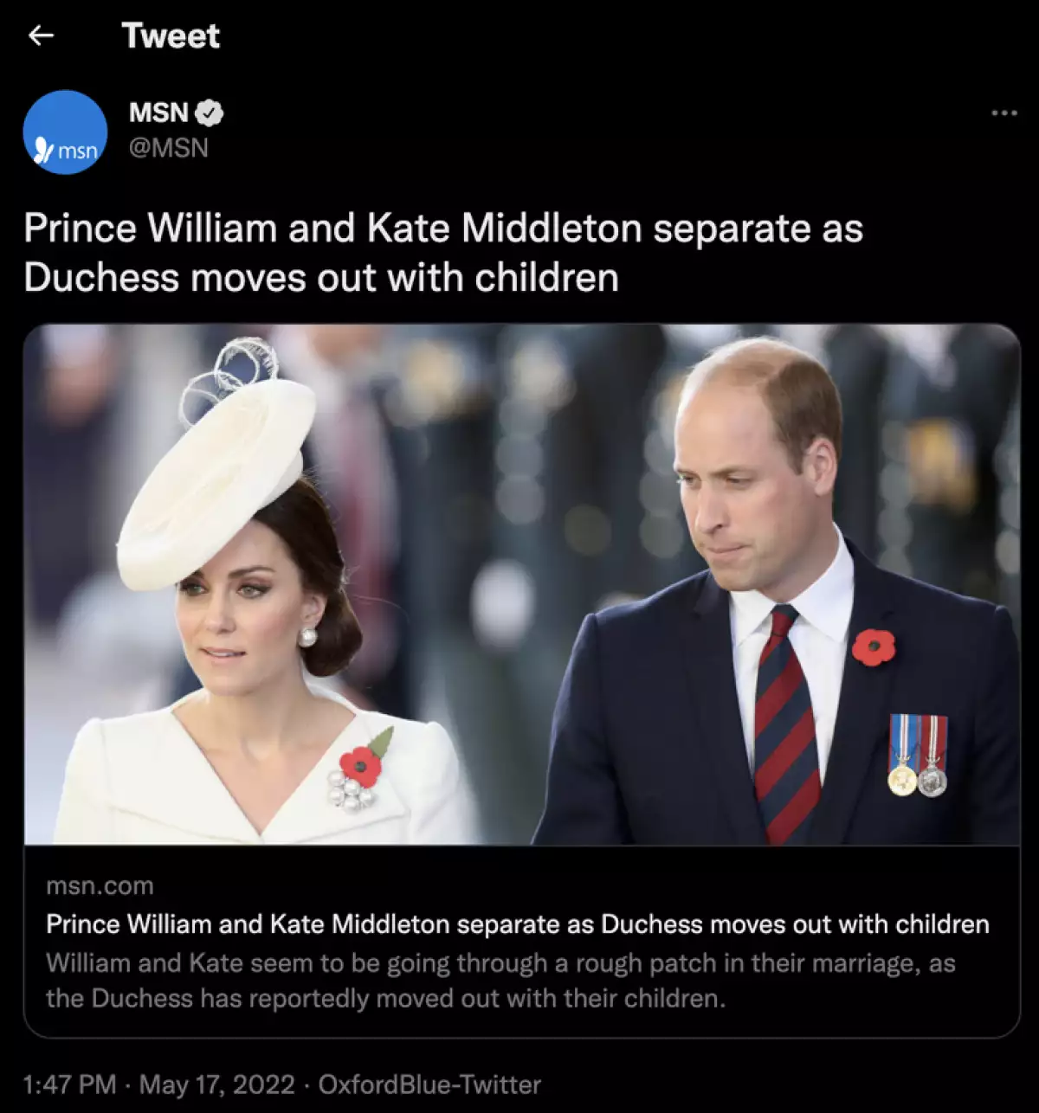Open the article headline link on the card
This screenshot has width=1039, height=1113.
pyautogui.click(x=515, y=923)
